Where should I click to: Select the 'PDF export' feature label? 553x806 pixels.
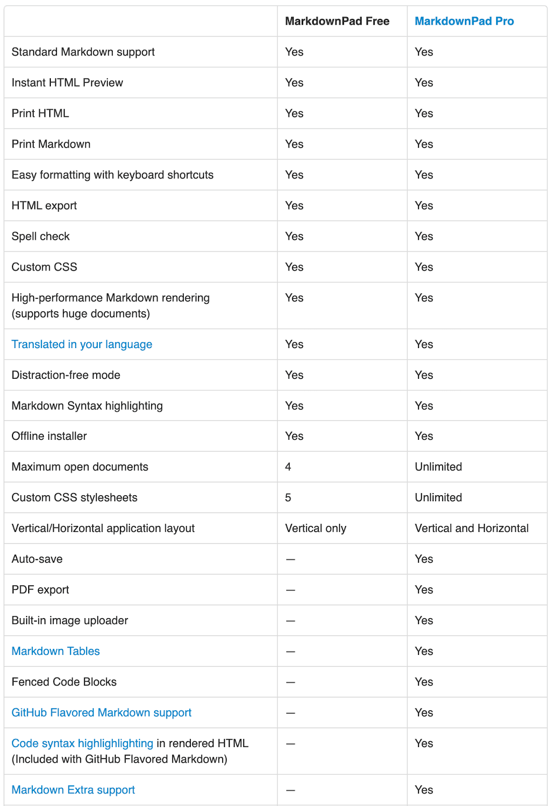coord(40,590)
